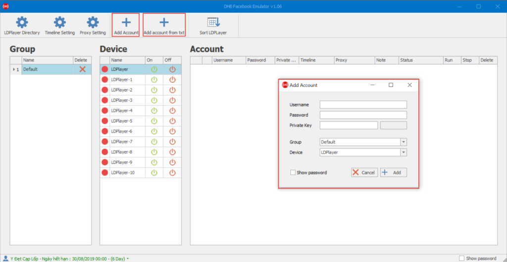Screen dimensions: 507x262
Task: Select LDPlayer-3 device row
Action: [141, 100]
